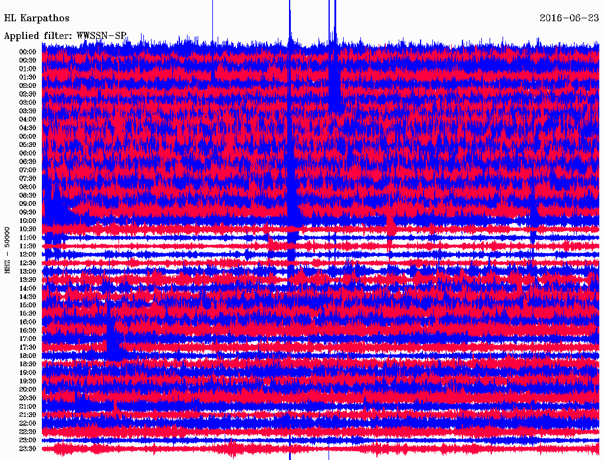Select the 19:30 time label
This screenshot has width=604, height=460.
[x=28, y=381]
